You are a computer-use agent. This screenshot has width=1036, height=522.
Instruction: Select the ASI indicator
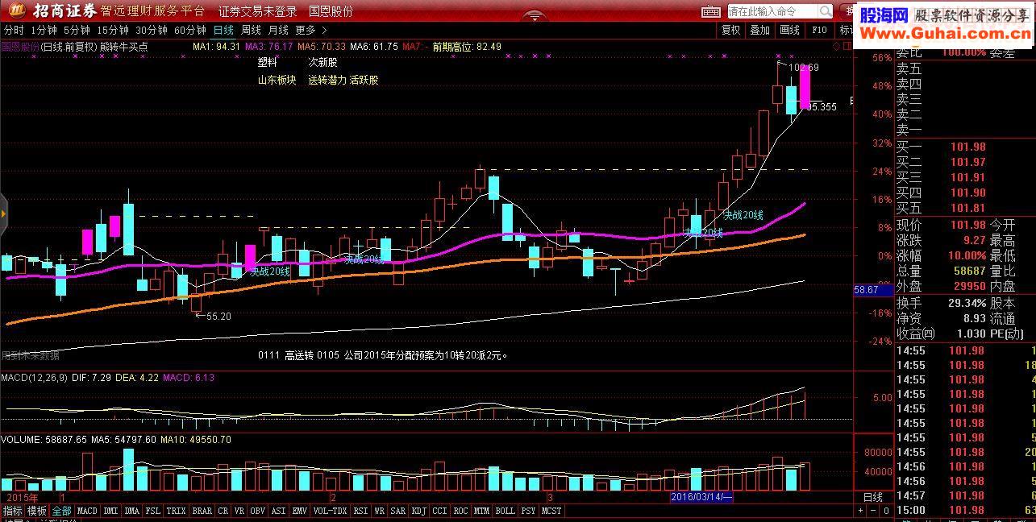(x=279, y=511)
